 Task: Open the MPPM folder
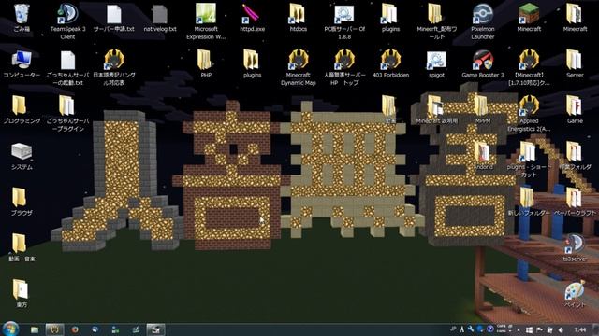483,109
